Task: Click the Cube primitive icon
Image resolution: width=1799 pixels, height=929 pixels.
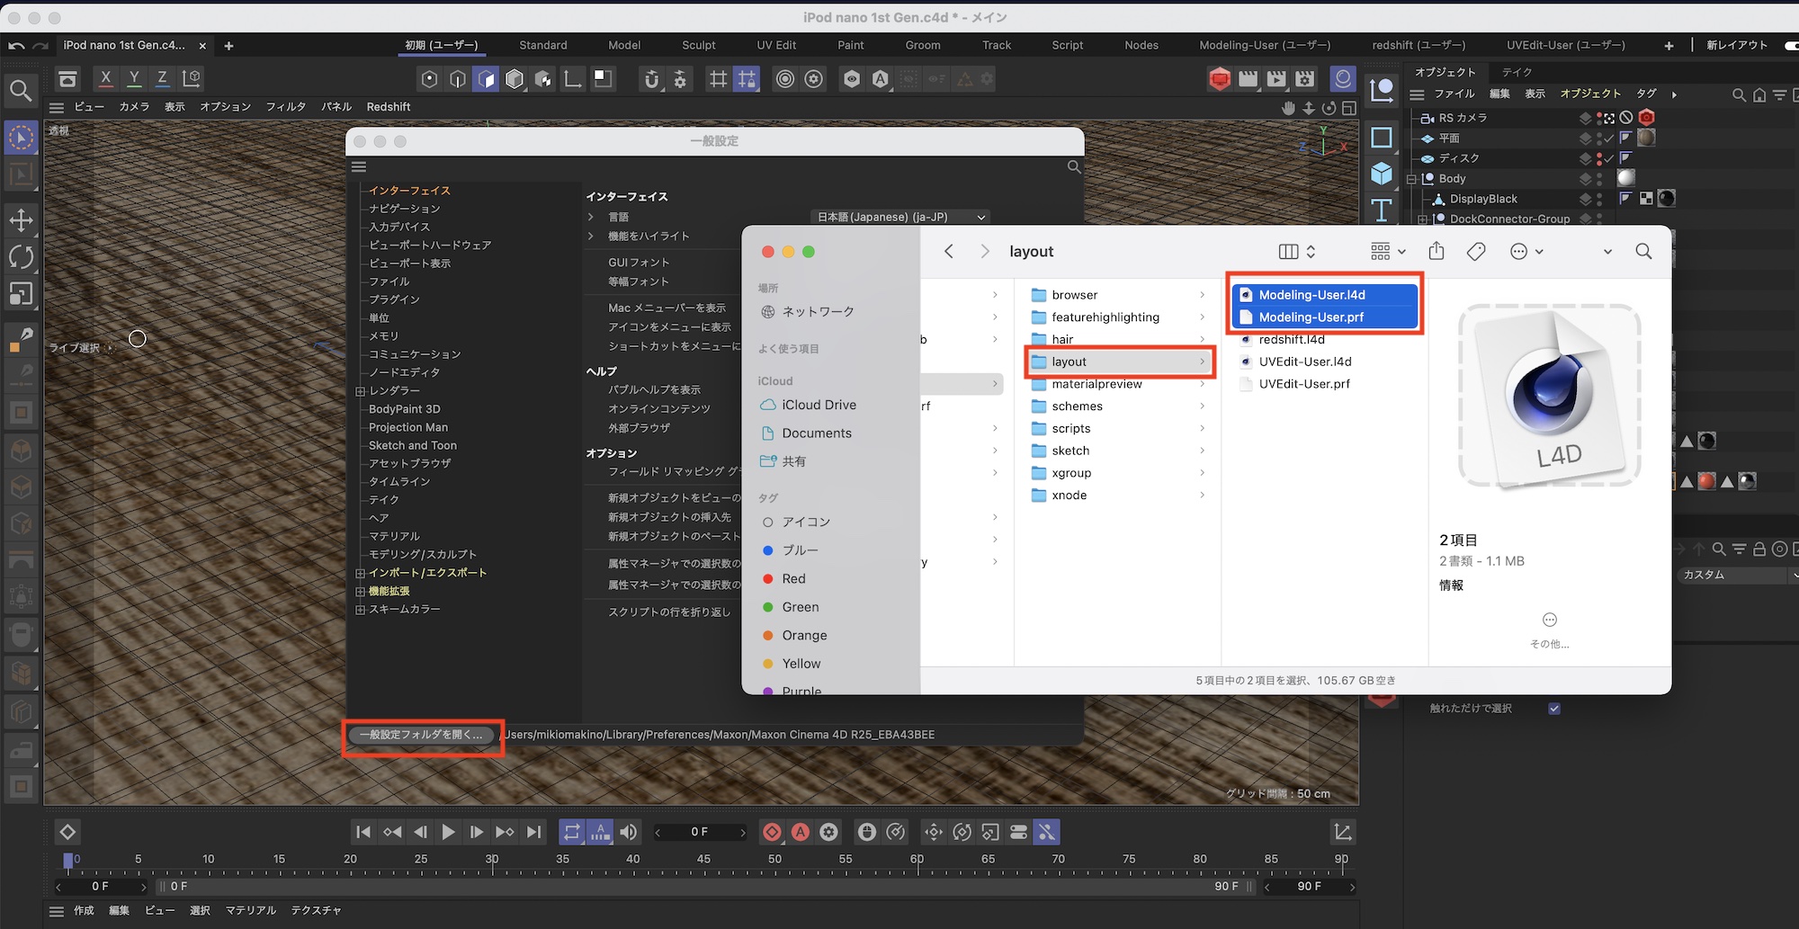Action: (1382, 174)
